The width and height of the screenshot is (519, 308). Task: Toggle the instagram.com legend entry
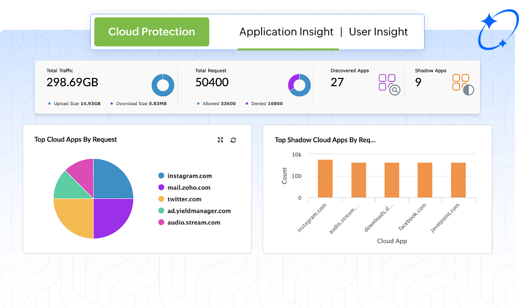[x=191, y=176]
